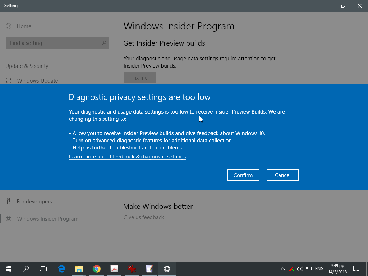Click the Get Insider Preview builds heading
This screenshot has height=276, width=368.
pyautogui.click(x=164, y=43)
